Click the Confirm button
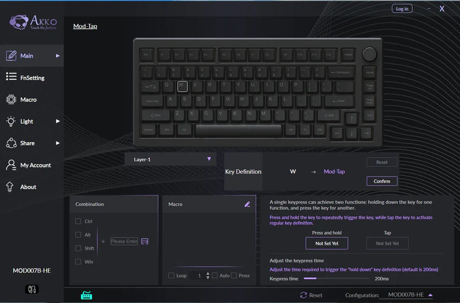 click(x=382, y=181)
